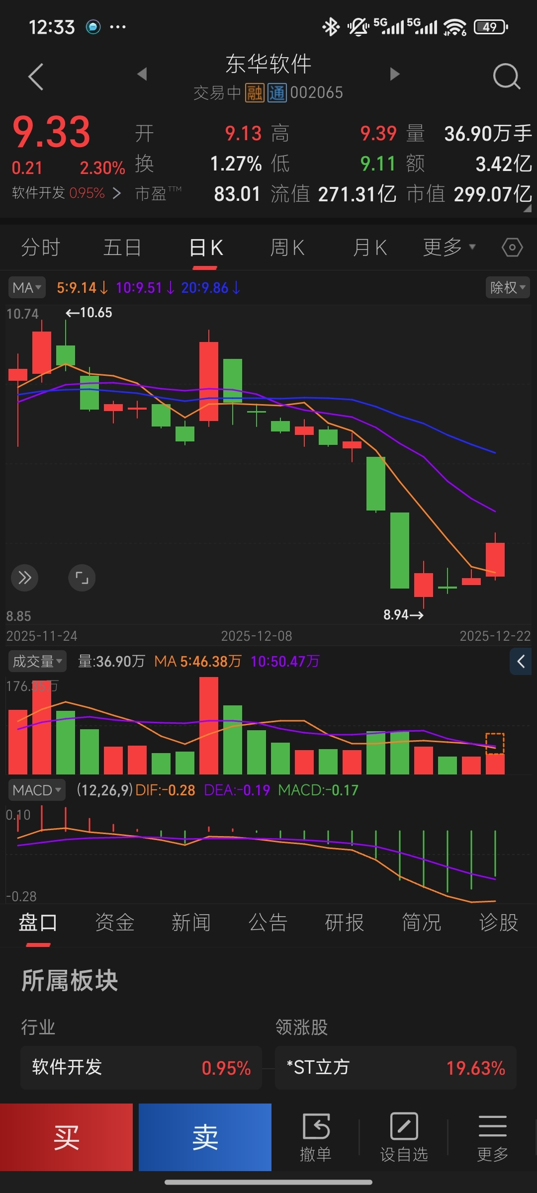Tap the 流值 271.31亿 value
The image size is (537, 1193).
tap(357, 194)
